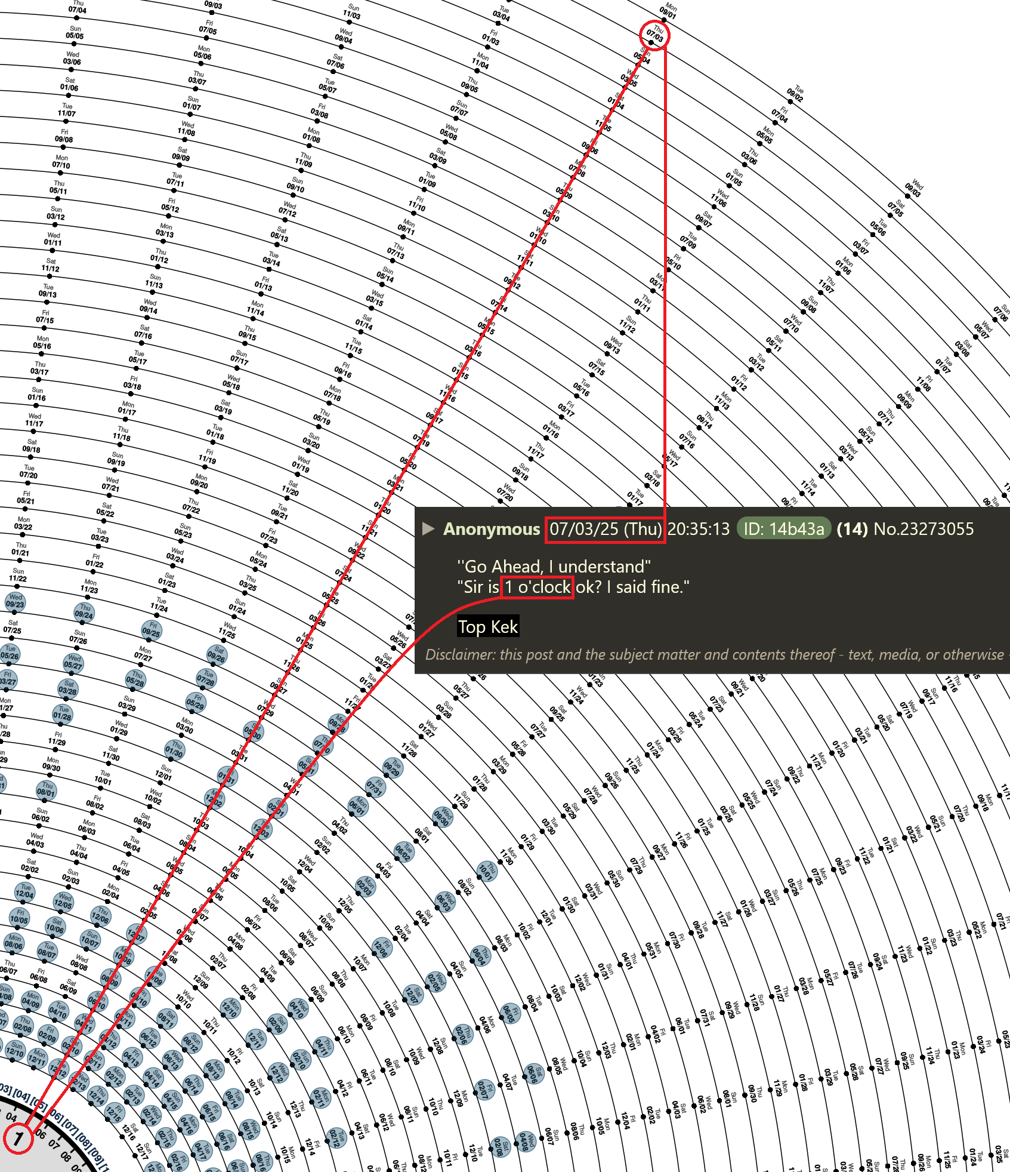Reveal the Top Kek spoiler text
The height and width of the screenshot is (1172, 1010).
(488, 627)
